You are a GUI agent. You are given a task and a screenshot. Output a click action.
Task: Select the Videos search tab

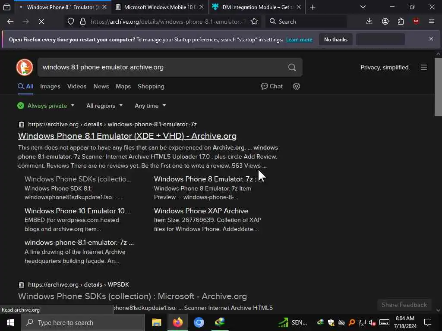(77, 86)
